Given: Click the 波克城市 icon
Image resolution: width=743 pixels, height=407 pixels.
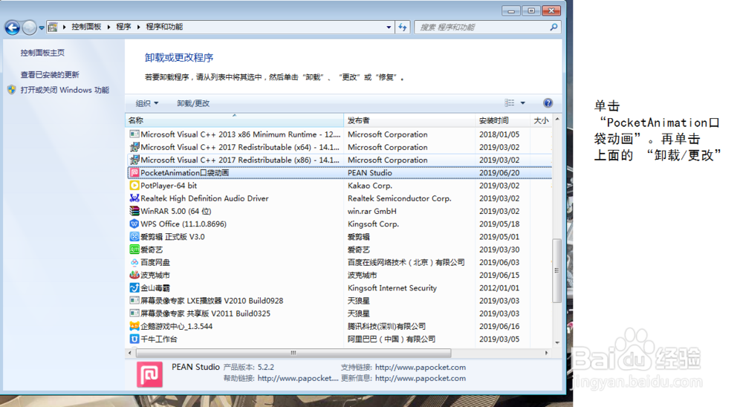Looking at the screenshot, I should [x=134, y=276].
